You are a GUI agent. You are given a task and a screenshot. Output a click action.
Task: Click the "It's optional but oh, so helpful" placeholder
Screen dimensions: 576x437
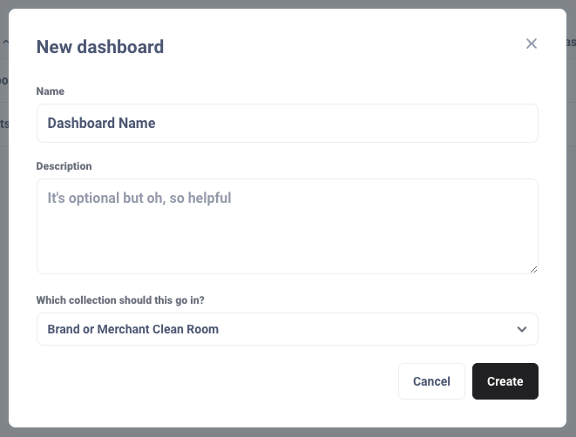tap(139, 198)
